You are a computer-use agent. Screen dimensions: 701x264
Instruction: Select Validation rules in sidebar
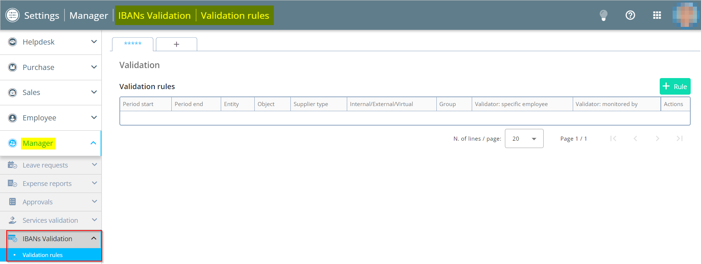(43, 255)
